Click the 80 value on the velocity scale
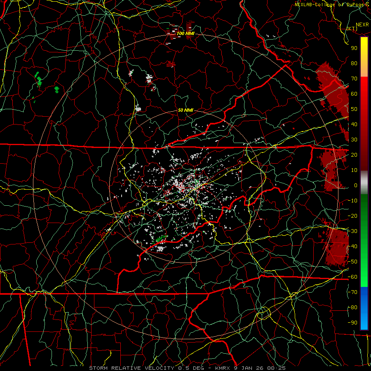Viewport: 371px width, 371px height. (354, 63)
